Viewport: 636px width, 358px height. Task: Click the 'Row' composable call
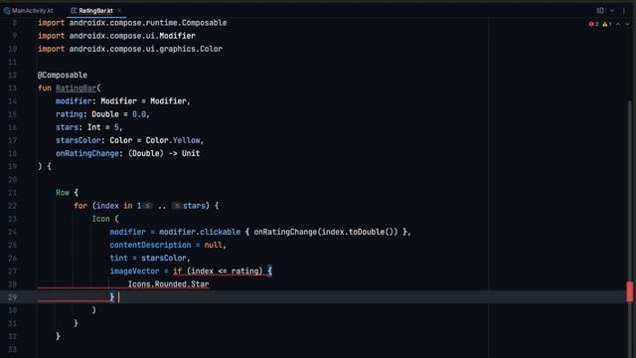click(63, 193)
